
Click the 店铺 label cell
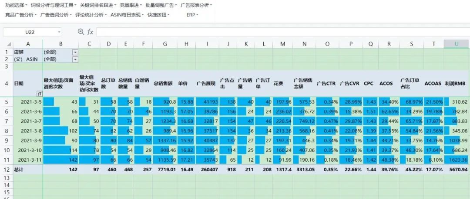pos(28,52)
